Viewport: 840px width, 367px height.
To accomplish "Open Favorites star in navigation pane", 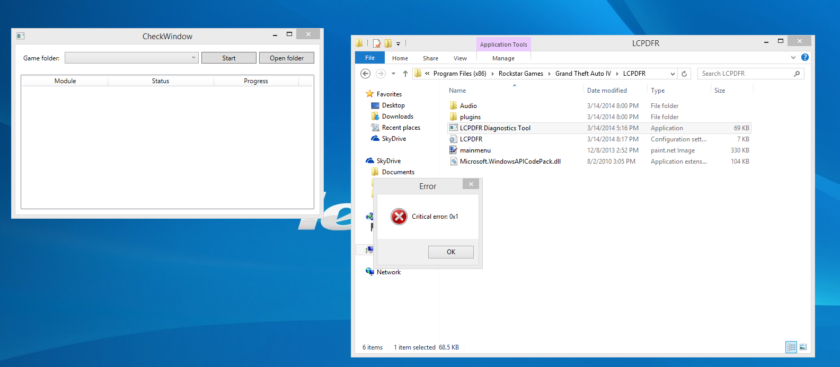I will tap(370, 94).
